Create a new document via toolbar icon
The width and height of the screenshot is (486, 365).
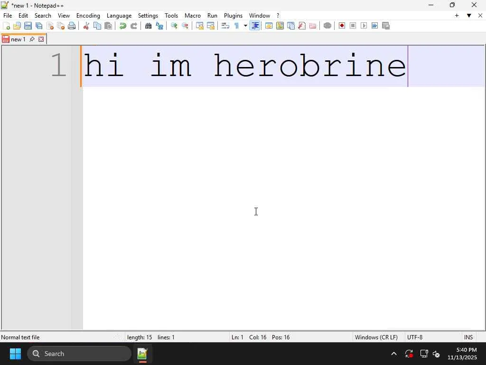[7, 26]
